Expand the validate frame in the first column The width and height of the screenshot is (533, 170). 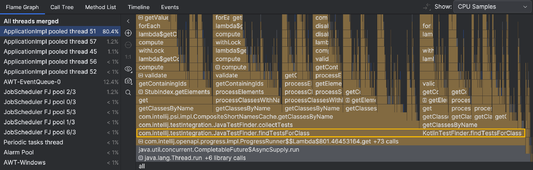141,75
